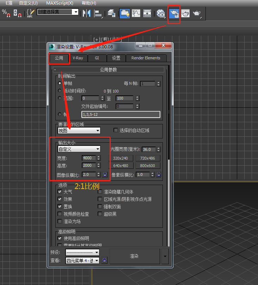The image size is (258, 285).
Task: Collapse the 公用参数 rollout
Action: point(109,70)
